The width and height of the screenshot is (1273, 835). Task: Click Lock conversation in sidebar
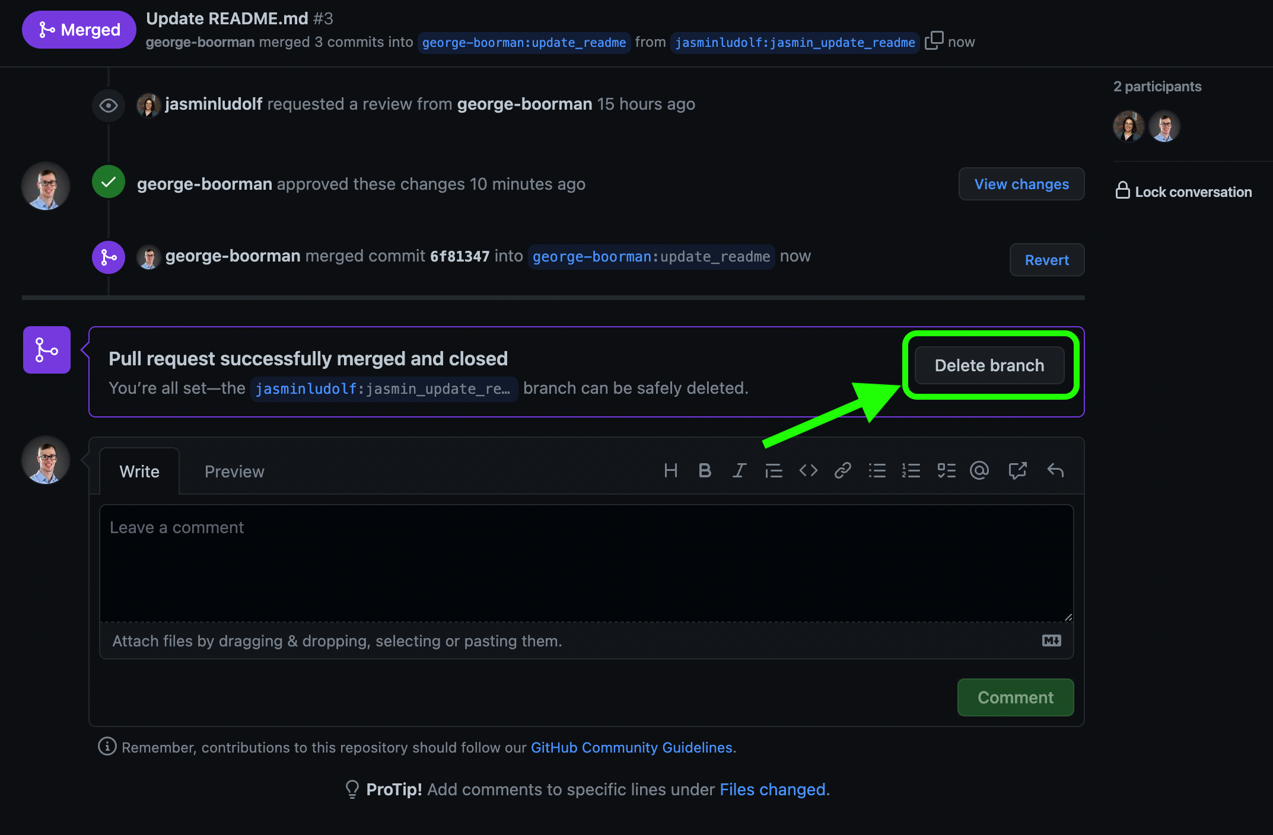pos(1183,192)
